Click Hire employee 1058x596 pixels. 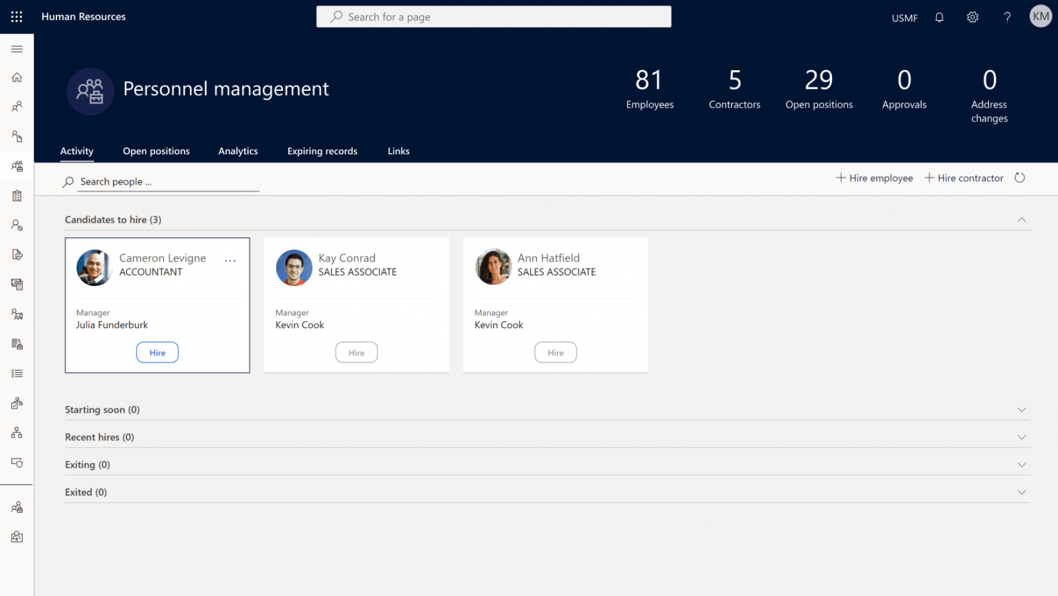tap(874, 178)
